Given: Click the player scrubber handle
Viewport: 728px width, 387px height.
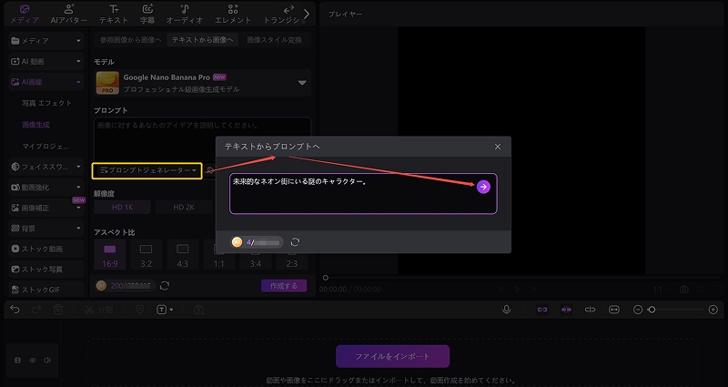Looking at the screenshot, I should [x=326, y=278].
